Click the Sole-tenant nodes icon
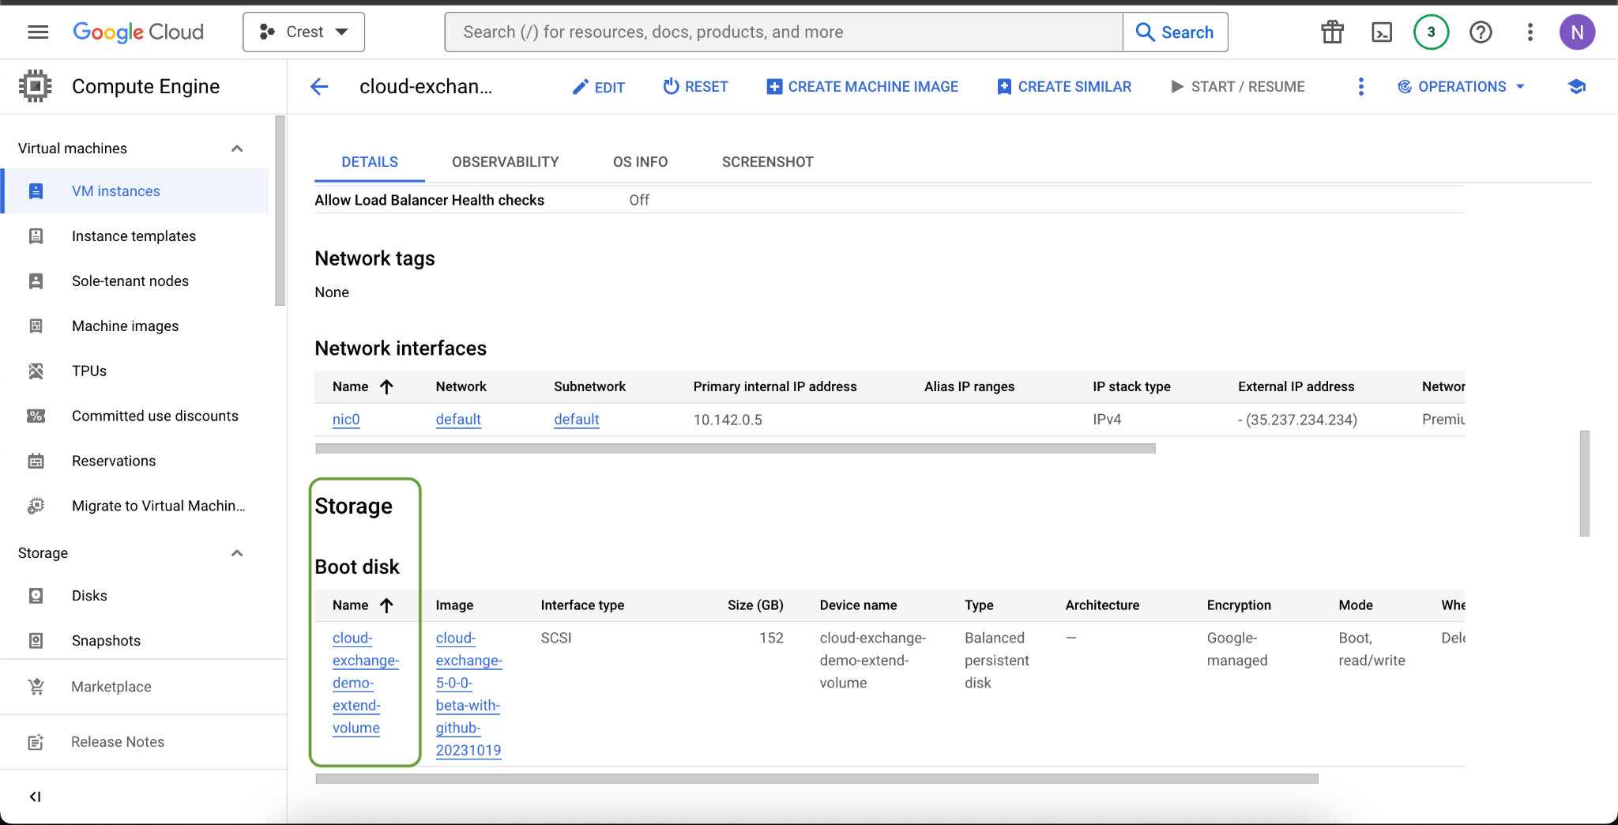This screenshot has width=1618, height=825. 36,281
